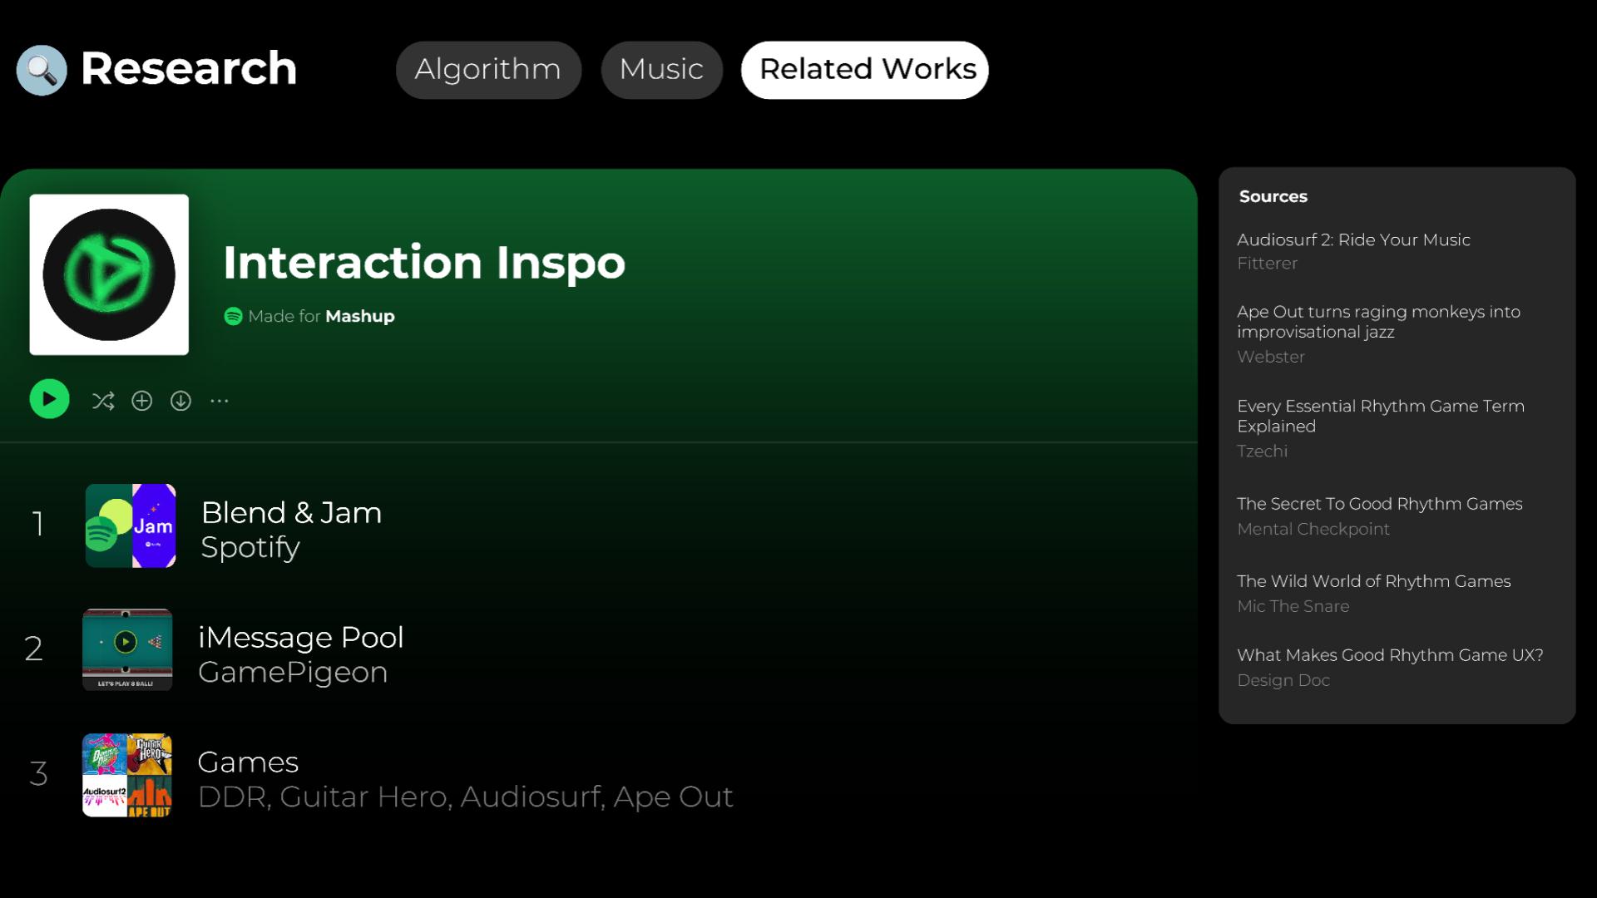Click the GamePigeon artist label

coord(293,672)
